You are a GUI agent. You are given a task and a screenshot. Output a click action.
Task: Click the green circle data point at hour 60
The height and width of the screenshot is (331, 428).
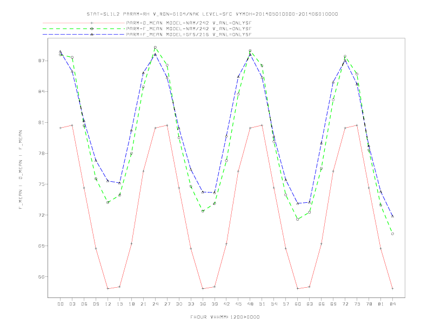click(x=298, y=219)
